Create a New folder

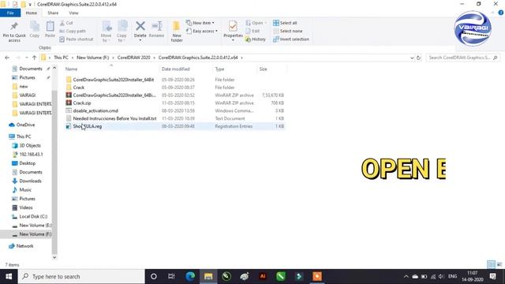177,32
